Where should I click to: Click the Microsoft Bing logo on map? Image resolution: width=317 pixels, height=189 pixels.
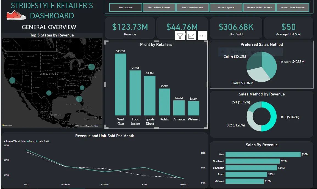click(x=7, y=125)
